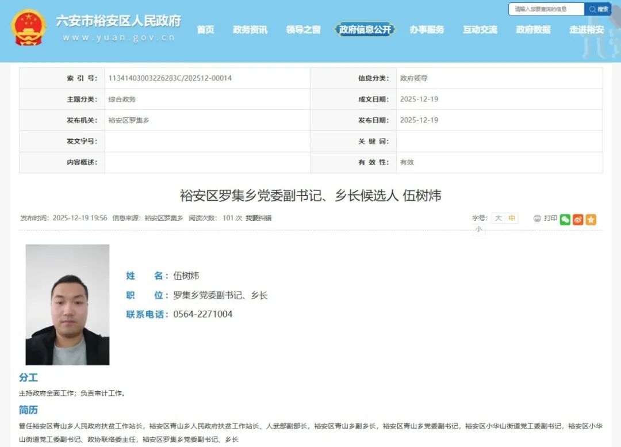Open the 政府数据 navigation menu
The height and width of the screenshot is (447, 621).
(x=533, y=29)
